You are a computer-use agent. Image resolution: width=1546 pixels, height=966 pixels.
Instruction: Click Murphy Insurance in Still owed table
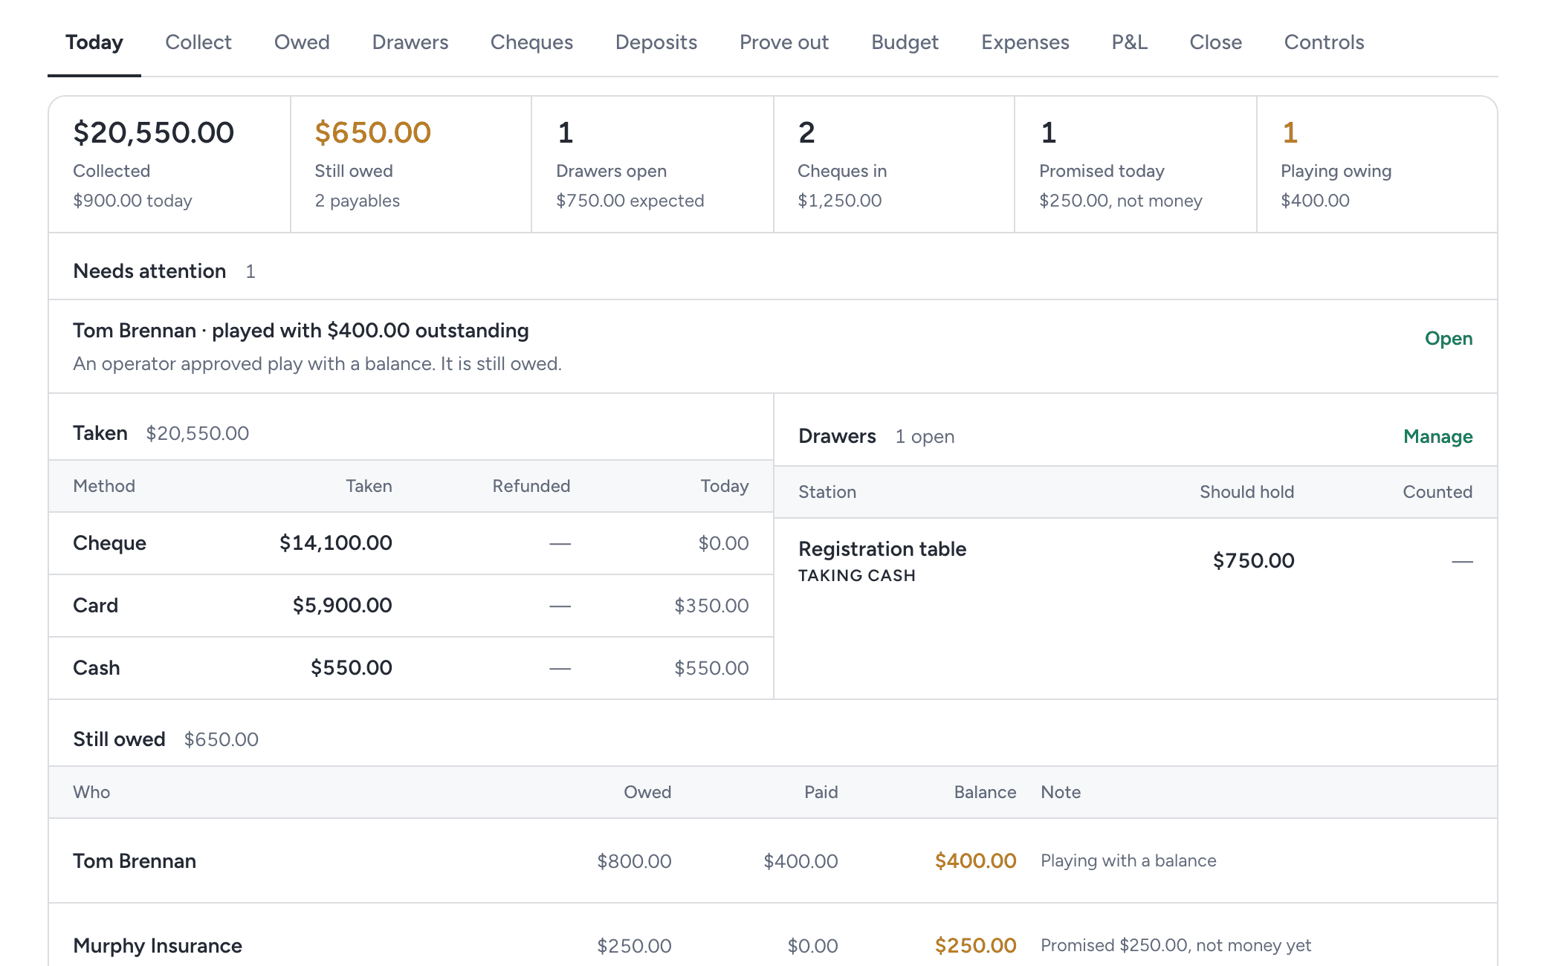pyautogui.click(x=158, y=946)
